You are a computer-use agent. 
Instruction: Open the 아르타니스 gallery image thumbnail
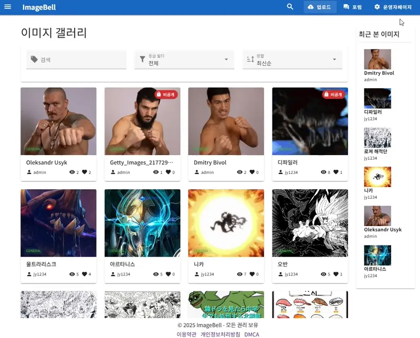pyautogui.click(x=142, y=223)
